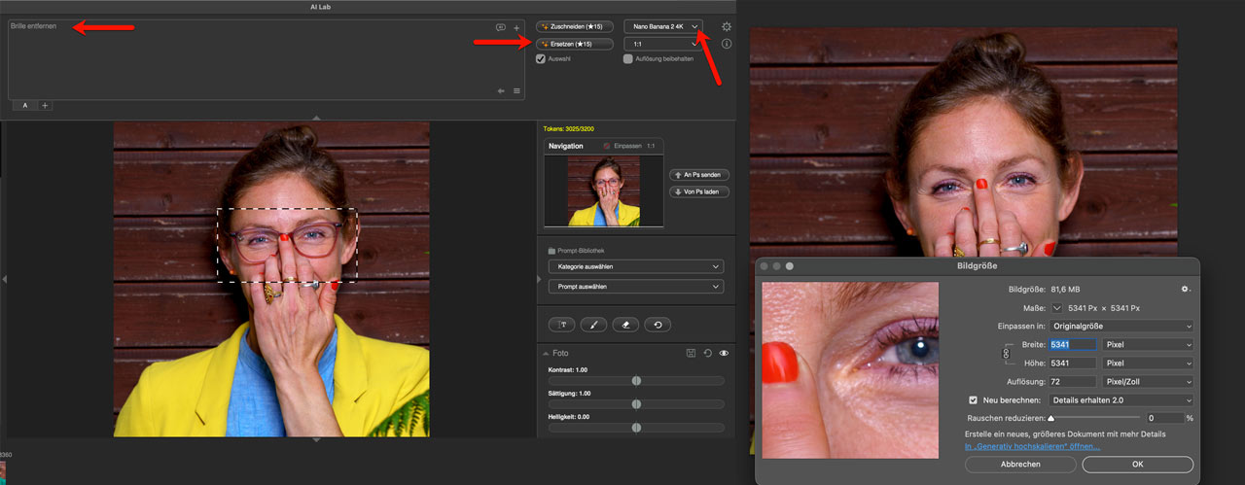1245x485 pixels.
Task: Open the Generativ hochskalieren link
Action: (1032, 446)
